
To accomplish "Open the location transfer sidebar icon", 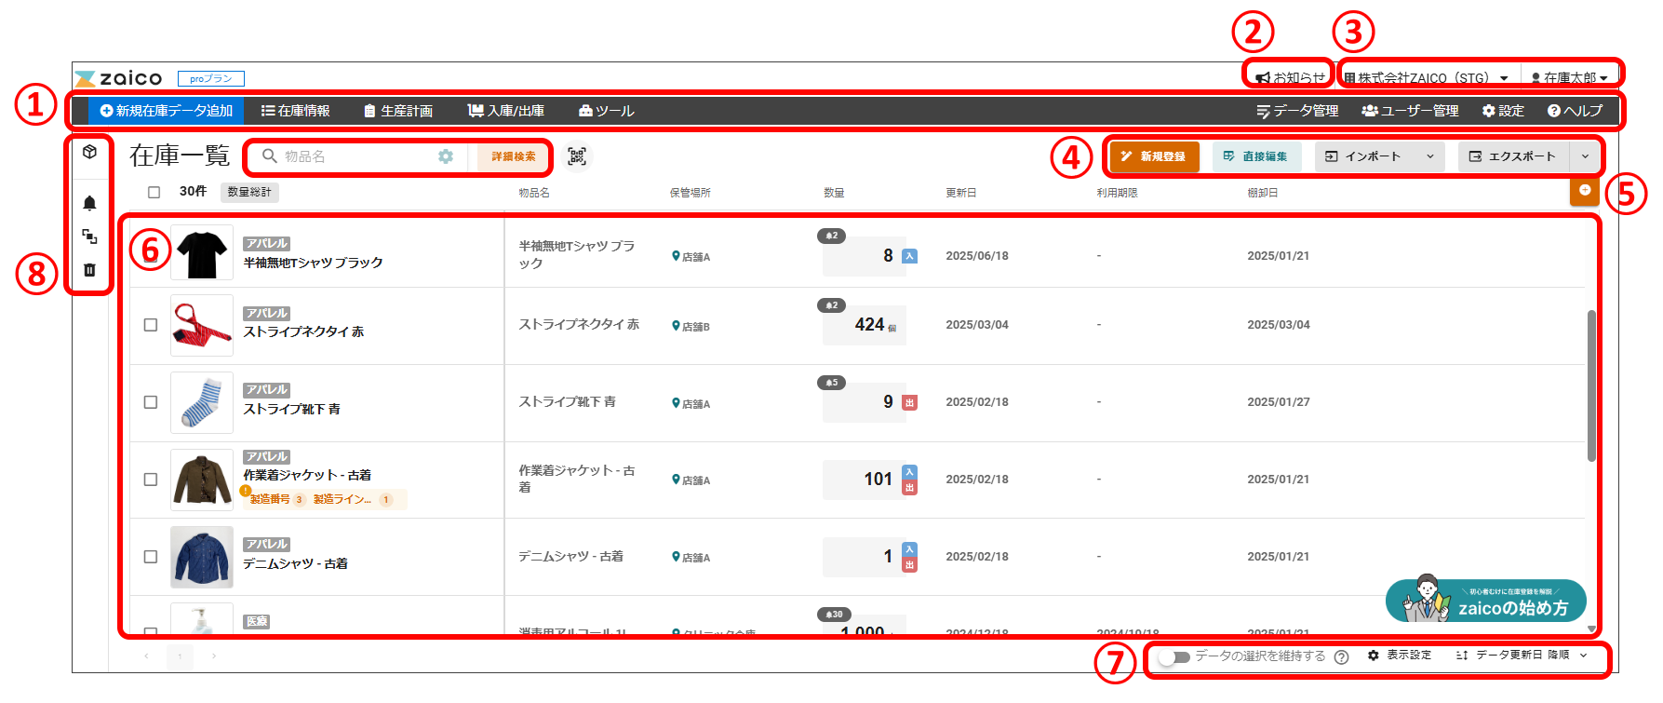I will point(89,237).
